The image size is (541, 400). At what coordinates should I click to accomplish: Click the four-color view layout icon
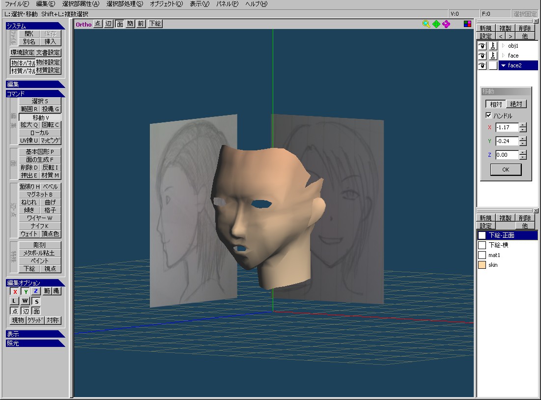467,24
